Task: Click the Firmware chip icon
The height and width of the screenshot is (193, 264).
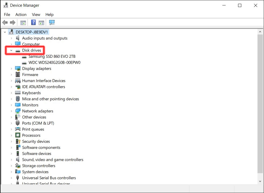Action: 18,75
